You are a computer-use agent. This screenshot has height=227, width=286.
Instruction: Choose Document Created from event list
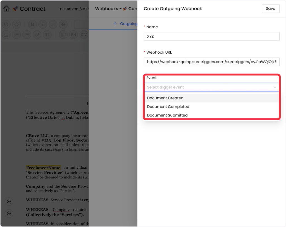click(x=165, y=98)
